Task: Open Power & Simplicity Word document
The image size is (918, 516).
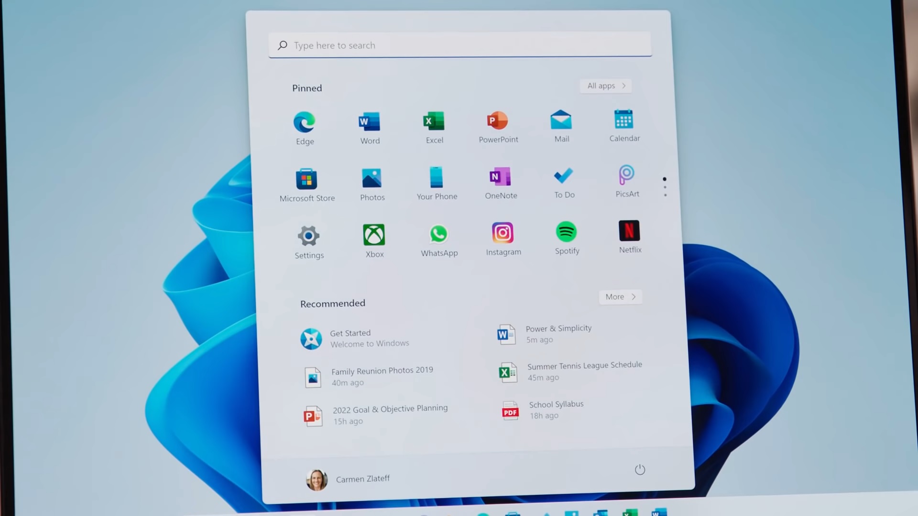Action: tap(544, 333)
